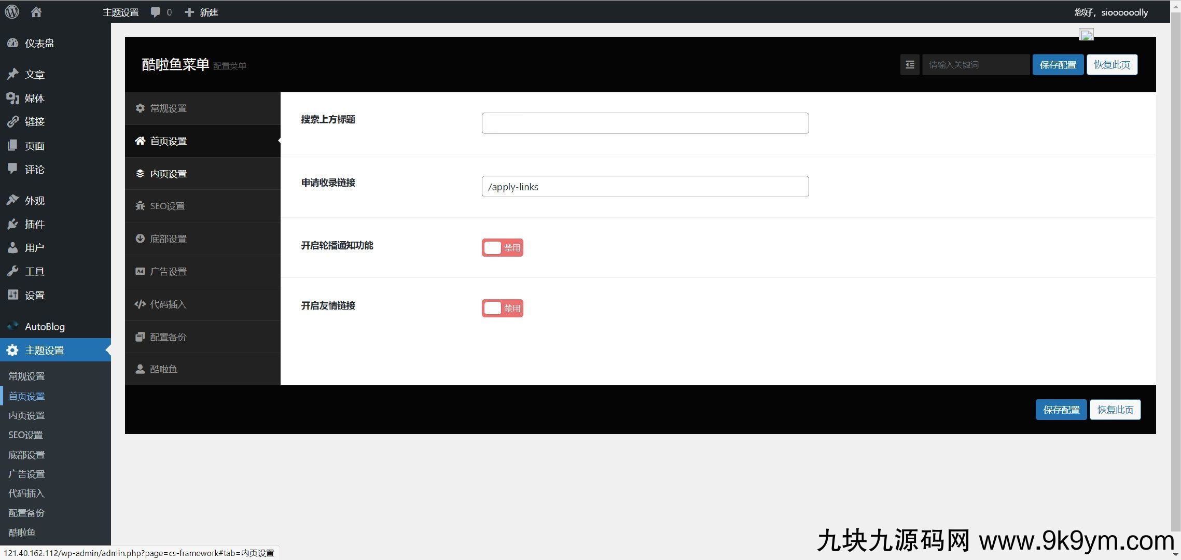Click the bottom 恢复此页 button
The image size is (1181, 560).
click(x=1115, y=410)
